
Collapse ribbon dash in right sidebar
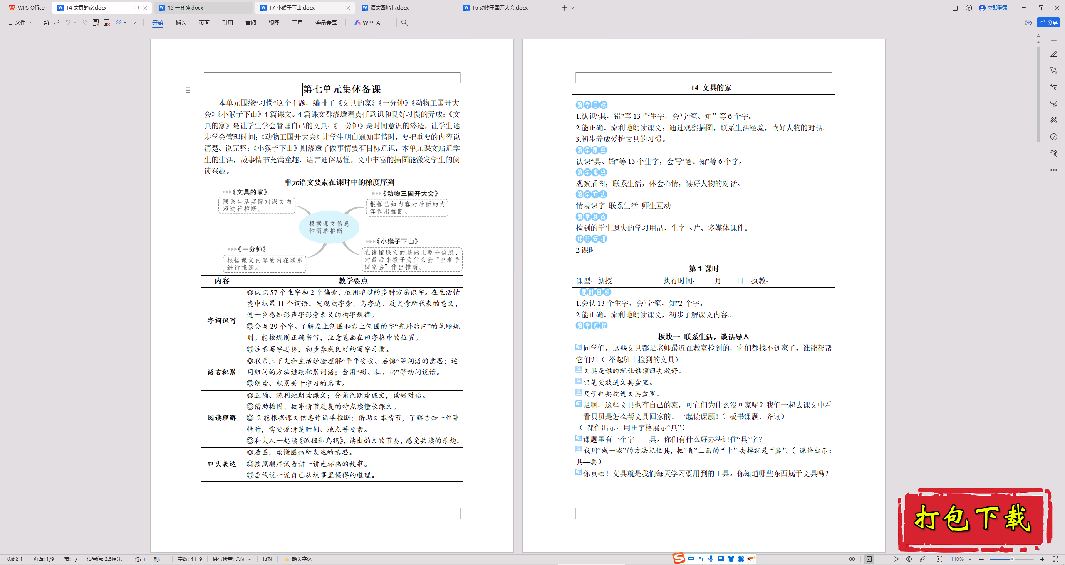(1054, 40)
